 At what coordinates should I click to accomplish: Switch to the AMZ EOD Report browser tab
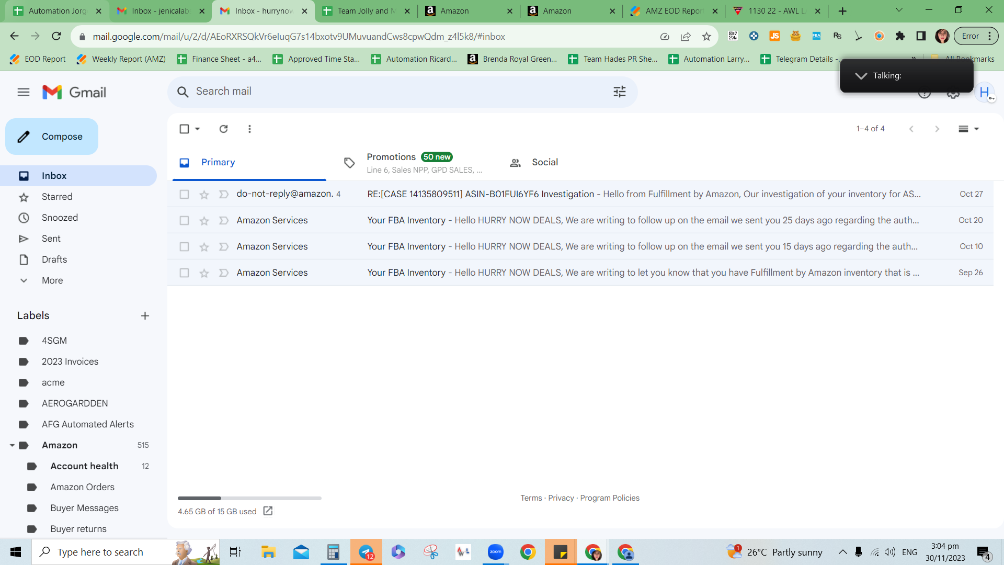pyautogui.click(x=674, y=11)
